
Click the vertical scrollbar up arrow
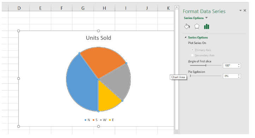(x=177, y=7)
